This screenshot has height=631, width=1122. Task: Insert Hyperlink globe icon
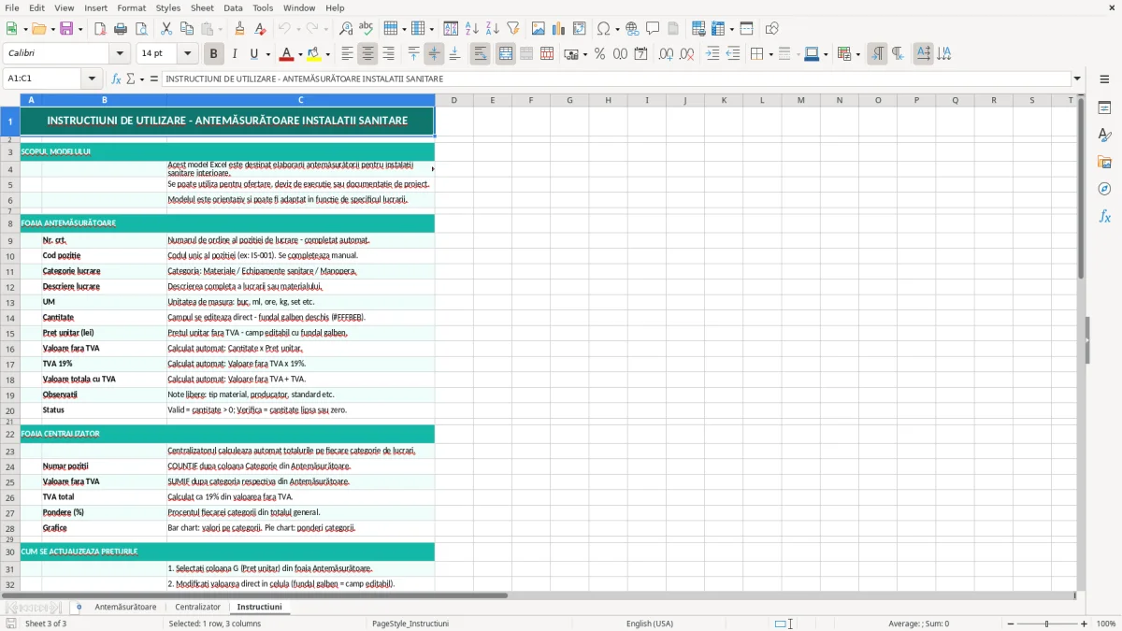tap(632, 29)
